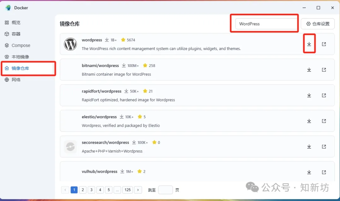Jump to last page 125
This screenshot has height=201, width=340.
tap(127, 190)
